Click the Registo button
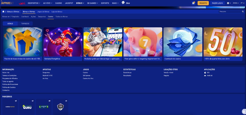 coord(203,3)
